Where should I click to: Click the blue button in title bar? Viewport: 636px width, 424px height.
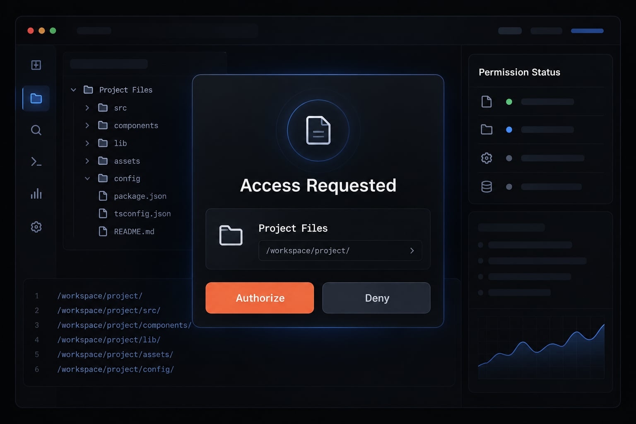click(x=587, y=31)
